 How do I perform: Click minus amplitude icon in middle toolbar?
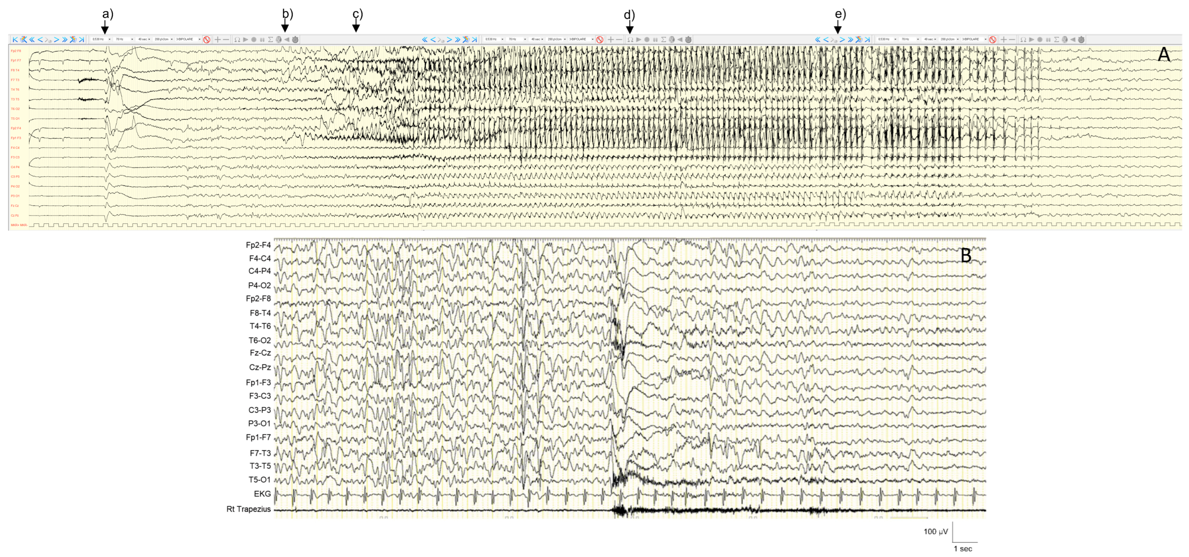(619, 40)
